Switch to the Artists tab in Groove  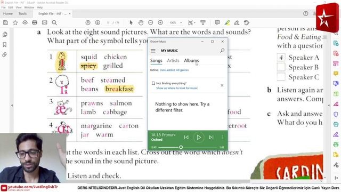tap(173, 60)
